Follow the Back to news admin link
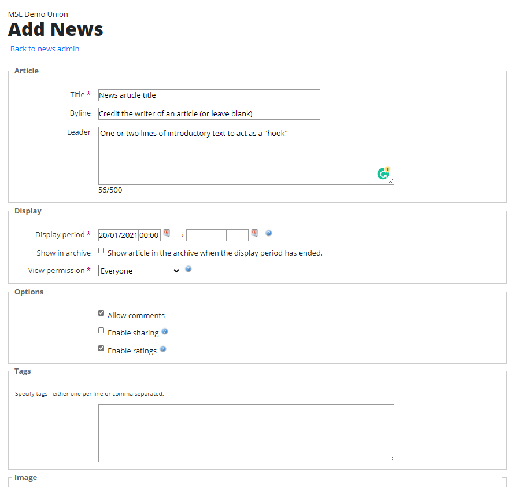This screenshot has height=487, width=514. [x=45, y=49]
